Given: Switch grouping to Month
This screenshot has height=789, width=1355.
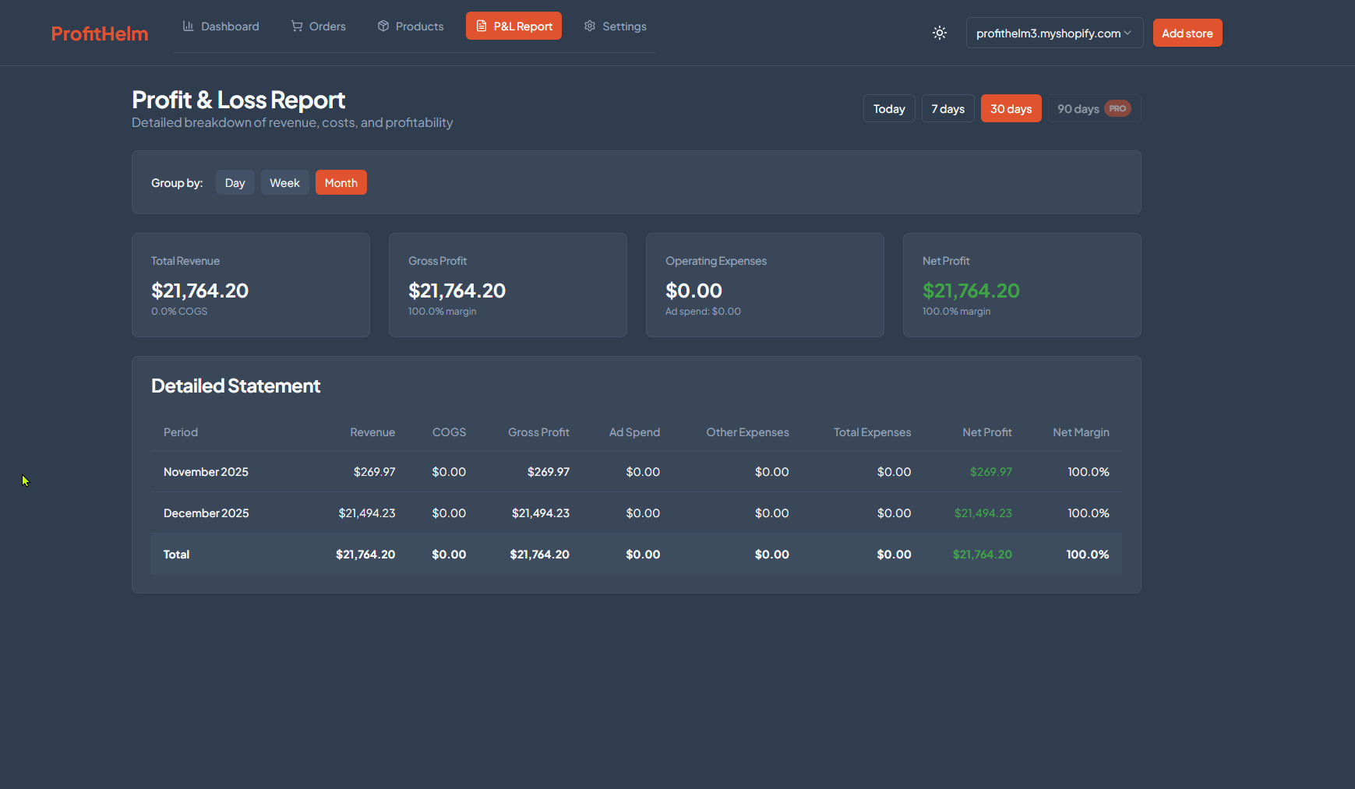Looking at the screenshot, I should [x=341, y=182].
